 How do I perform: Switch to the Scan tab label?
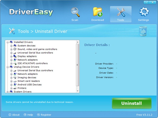pyautogui.click(x=75, y=20)
